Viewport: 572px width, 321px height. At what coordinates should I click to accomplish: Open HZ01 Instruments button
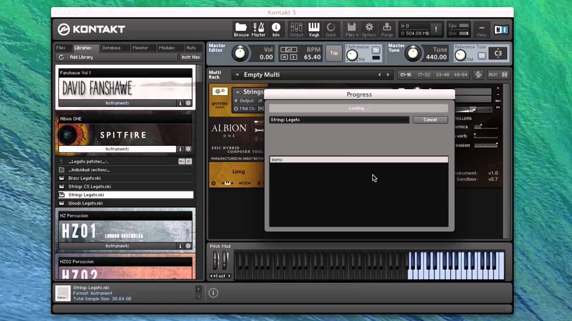tap(117, 246)
